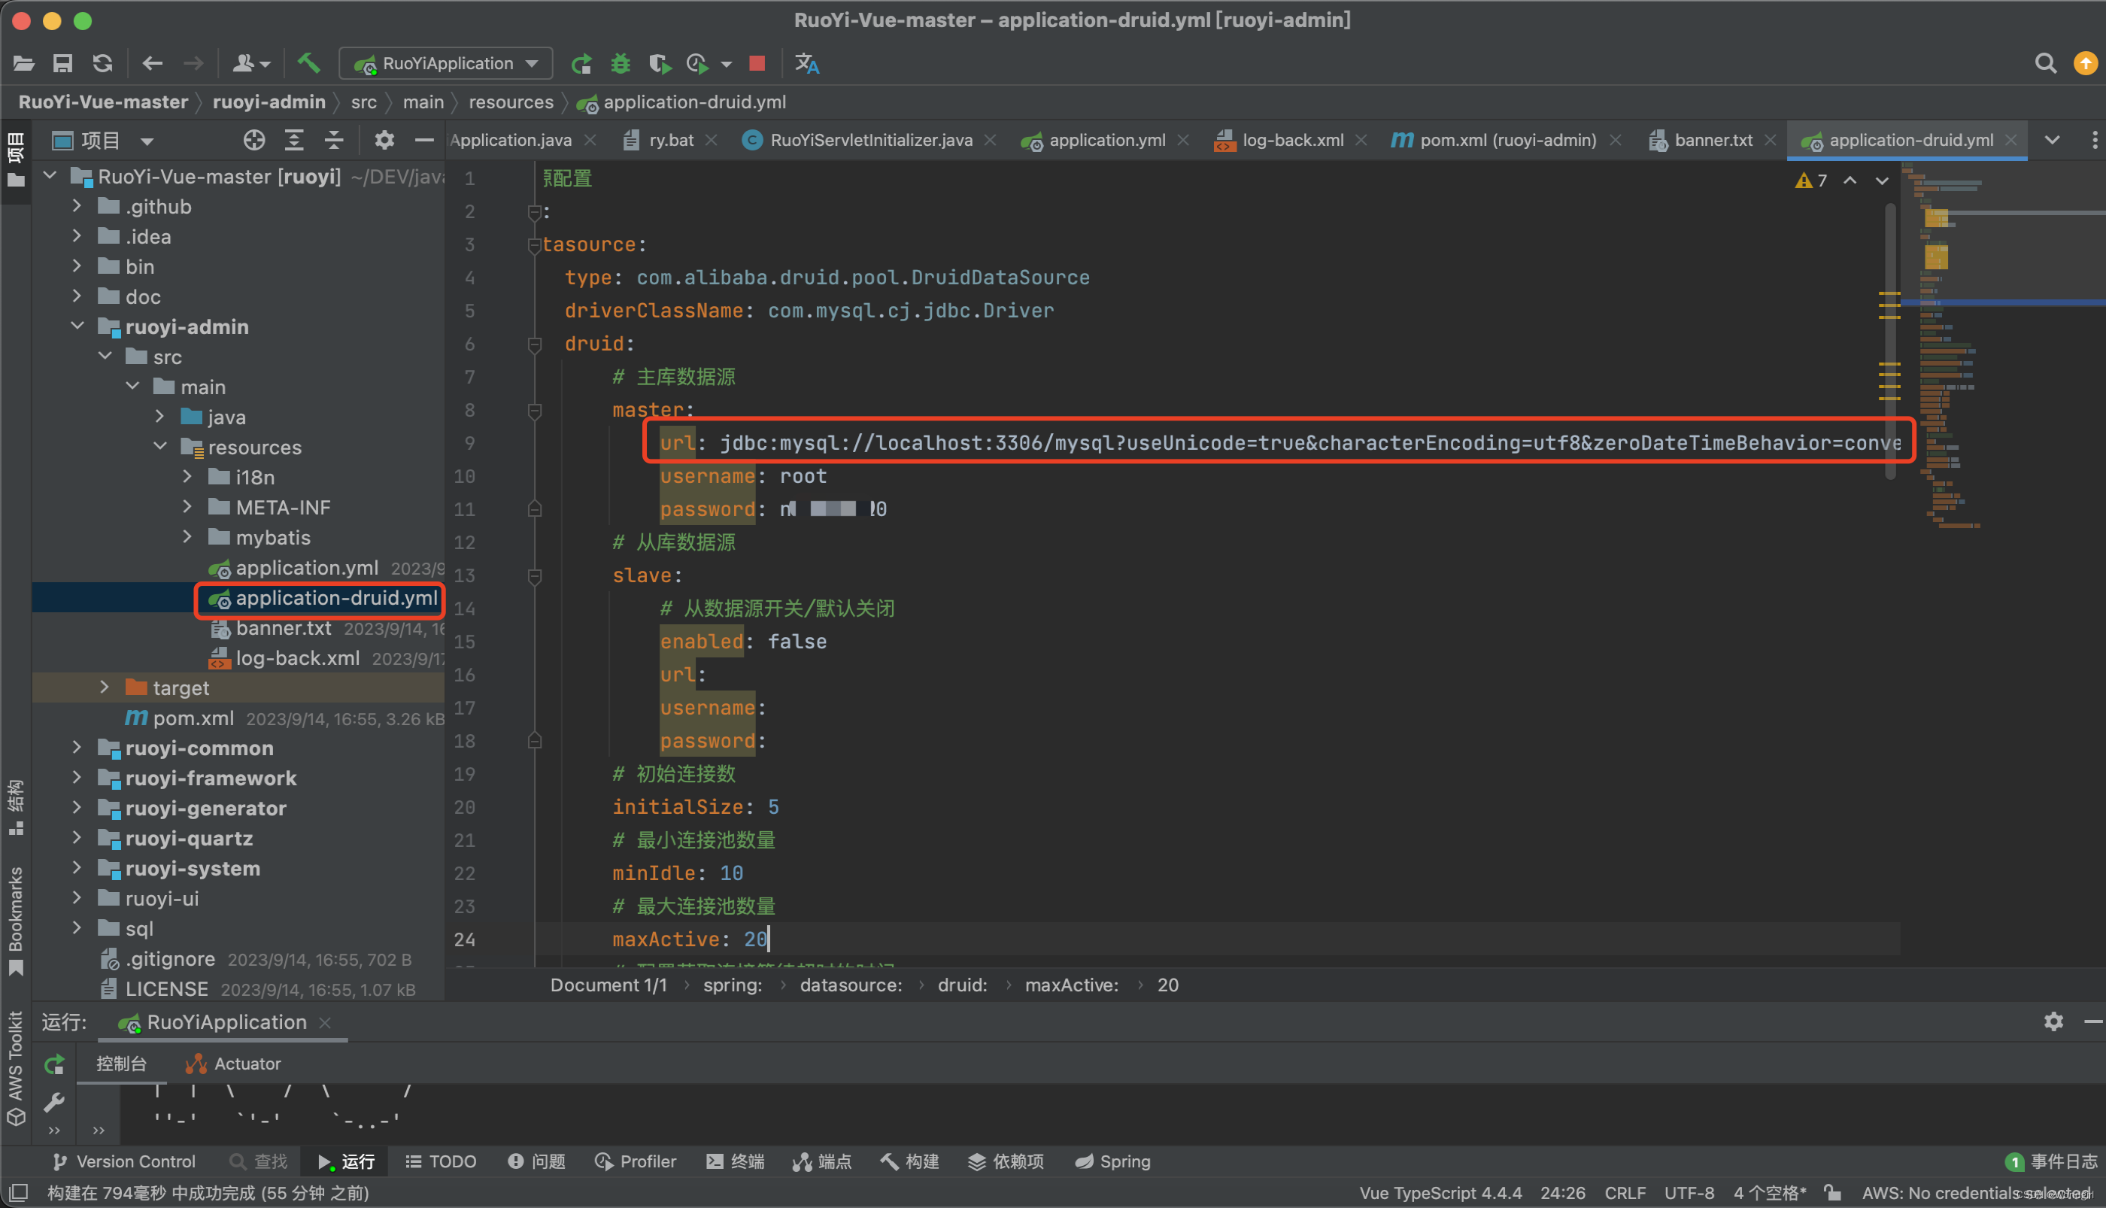Image resolution: width=2106 pixels, height=1208 pixels.
Task: Open project panel gear settings
Action: pos(383,140)
